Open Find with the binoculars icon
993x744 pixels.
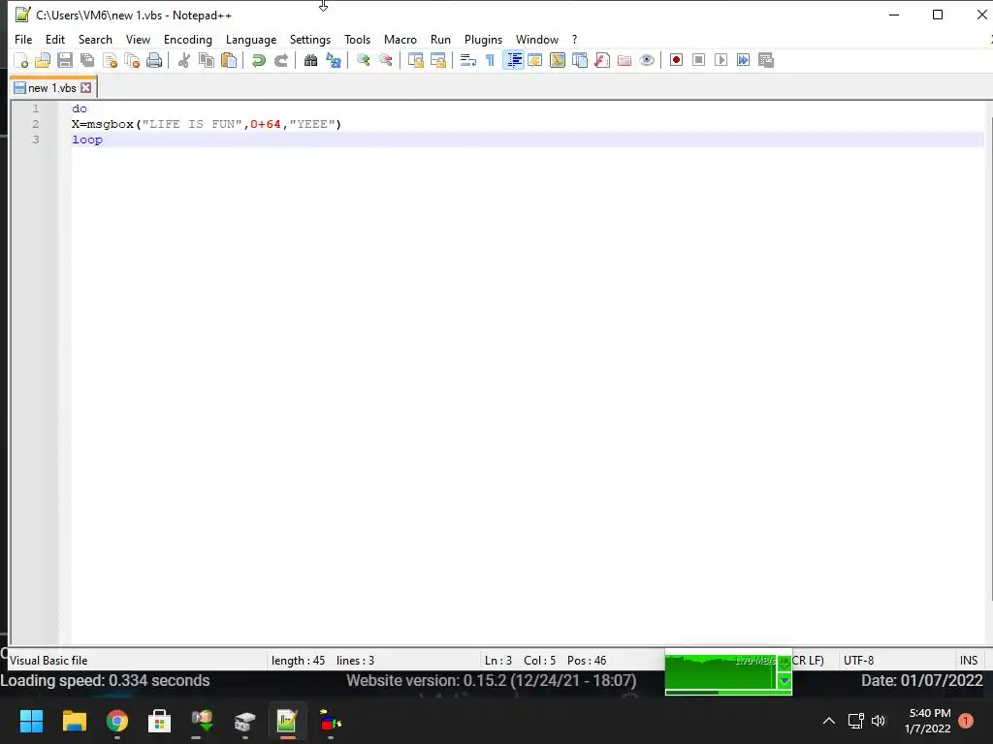tap(310, 60)
